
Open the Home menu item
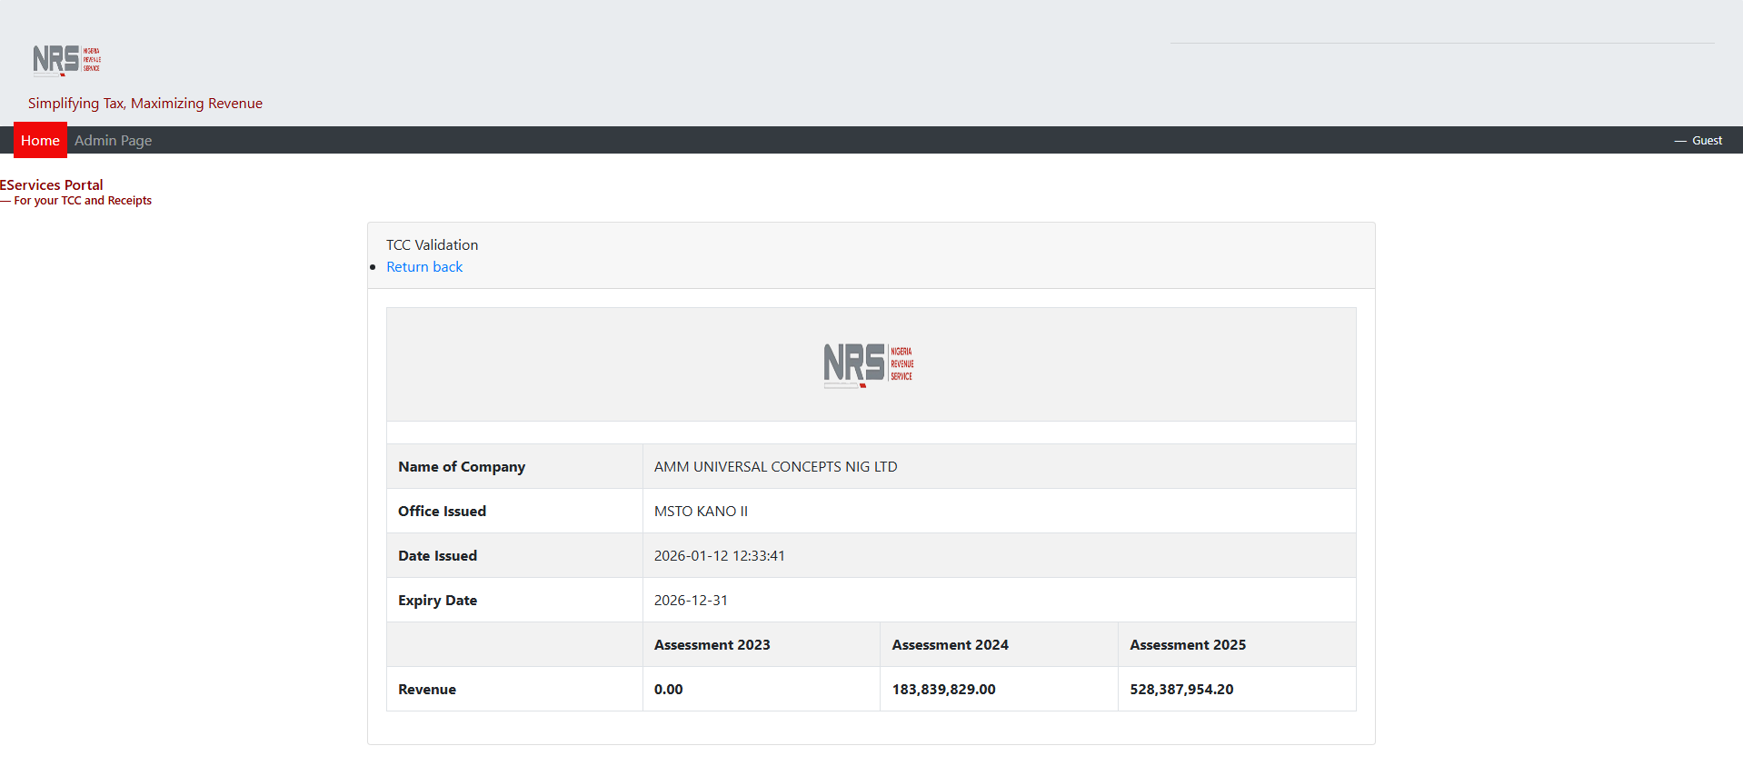point(40,140)
